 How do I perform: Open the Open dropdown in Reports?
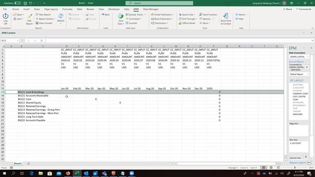point(18,15)
